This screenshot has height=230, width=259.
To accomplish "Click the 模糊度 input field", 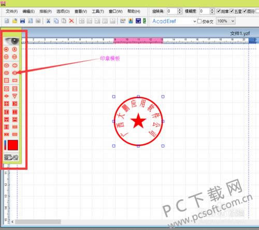I will (205, 11).
